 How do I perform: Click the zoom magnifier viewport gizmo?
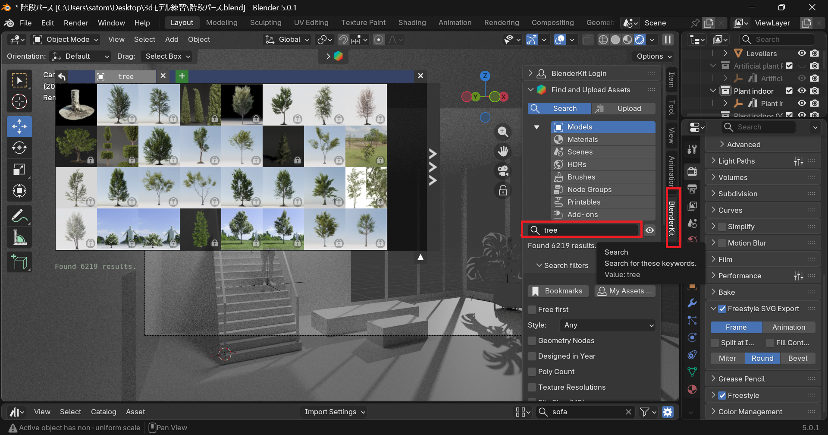[x=503, y=132]
